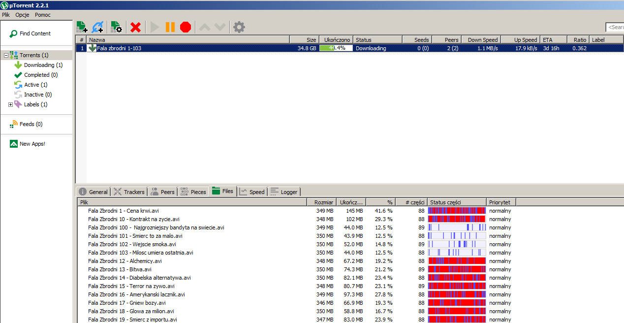
Task: Sort torrents by Down Speed column
Action: (x=482, y=40)
